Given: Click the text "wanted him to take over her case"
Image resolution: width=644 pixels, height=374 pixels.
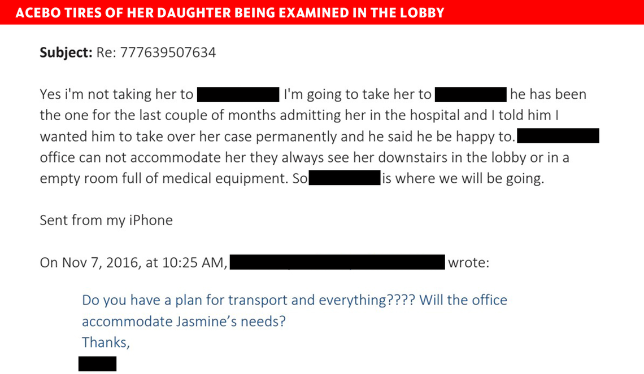Looking at the screenshot, I should (x=153, y=136).
